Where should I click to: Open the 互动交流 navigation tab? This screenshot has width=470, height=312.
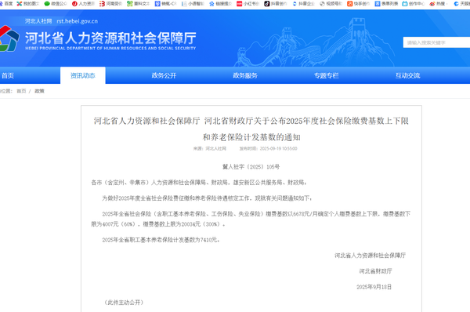[407, 75]
